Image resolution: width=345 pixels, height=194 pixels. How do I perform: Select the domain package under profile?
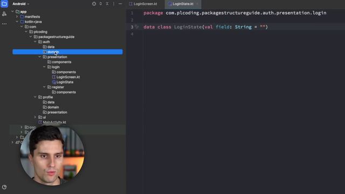point(51,107)
